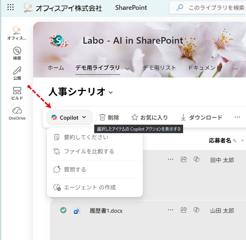246x240 pixels.
Task: Choose 質問する from Copilot menu
Action: point(95,169)
